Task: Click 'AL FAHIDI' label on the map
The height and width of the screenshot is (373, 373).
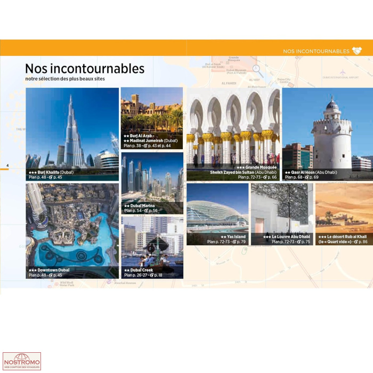Action: pos(229,83)
